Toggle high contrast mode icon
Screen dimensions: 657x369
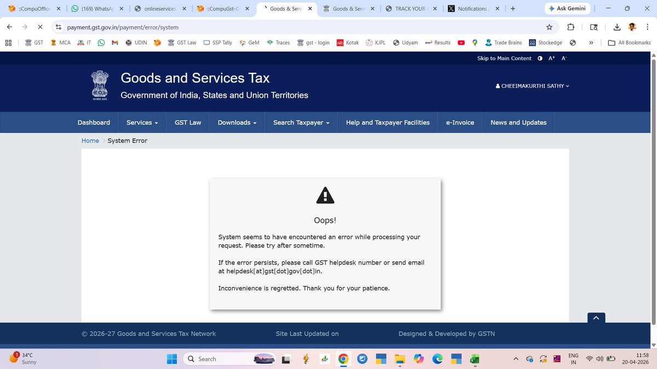coord(540,58)
